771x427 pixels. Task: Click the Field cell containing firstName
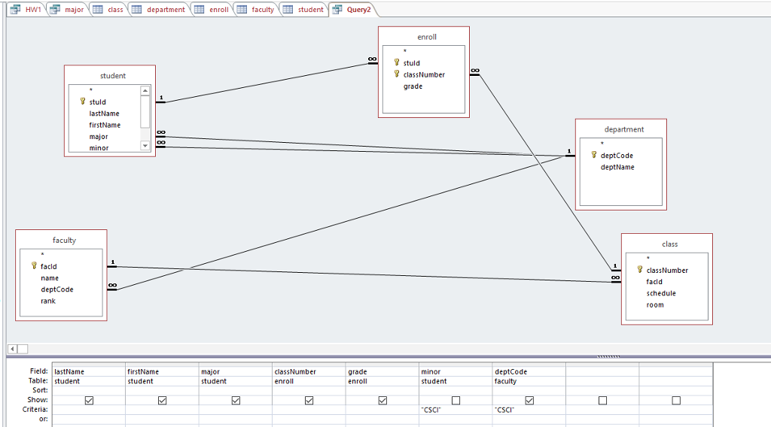click(x=163, y=371)
